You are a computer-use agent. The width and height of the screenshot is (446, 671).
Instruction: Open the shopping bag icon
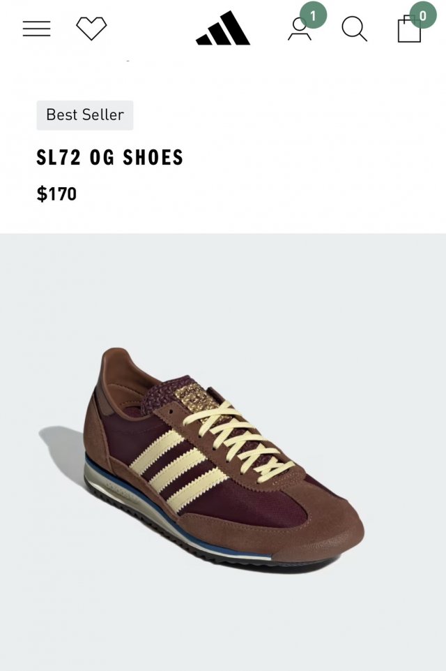click(409, 29)
